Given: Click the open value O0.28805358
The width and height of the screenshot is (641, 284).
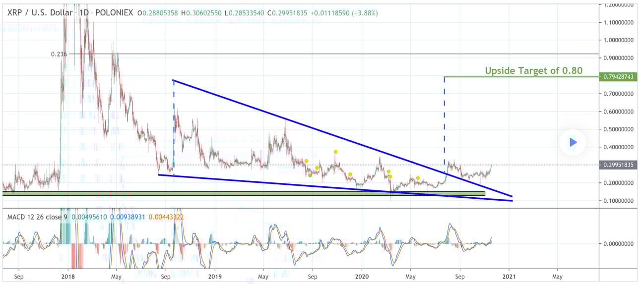Looking at the screenshot, I should pyautogui.click(x=157, y=13).
